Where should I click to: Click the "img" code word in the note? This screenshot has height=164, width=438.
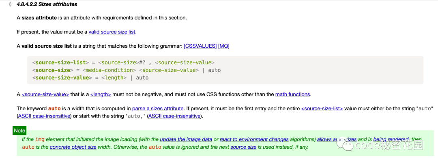coord(40,139)
